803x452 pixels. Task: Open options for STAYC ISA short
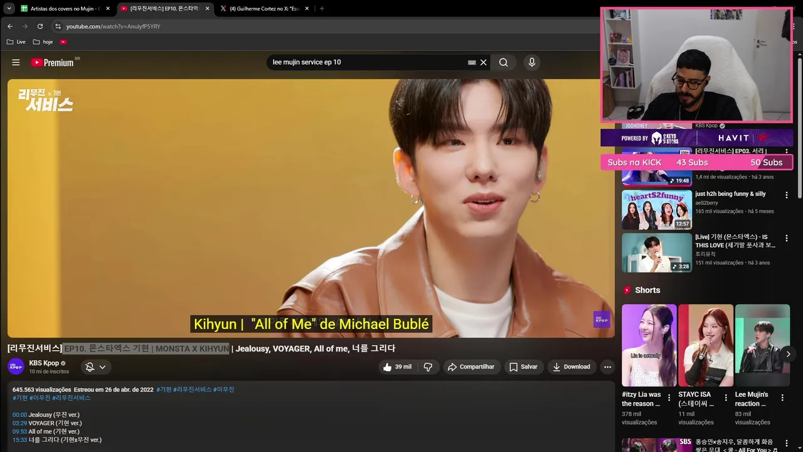(x=725, y=398)
